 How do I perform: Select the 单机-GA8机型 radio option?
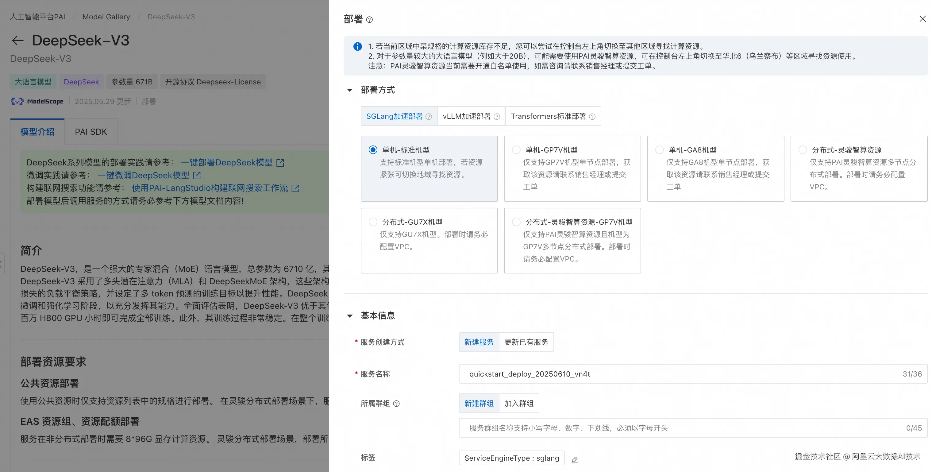660,150
